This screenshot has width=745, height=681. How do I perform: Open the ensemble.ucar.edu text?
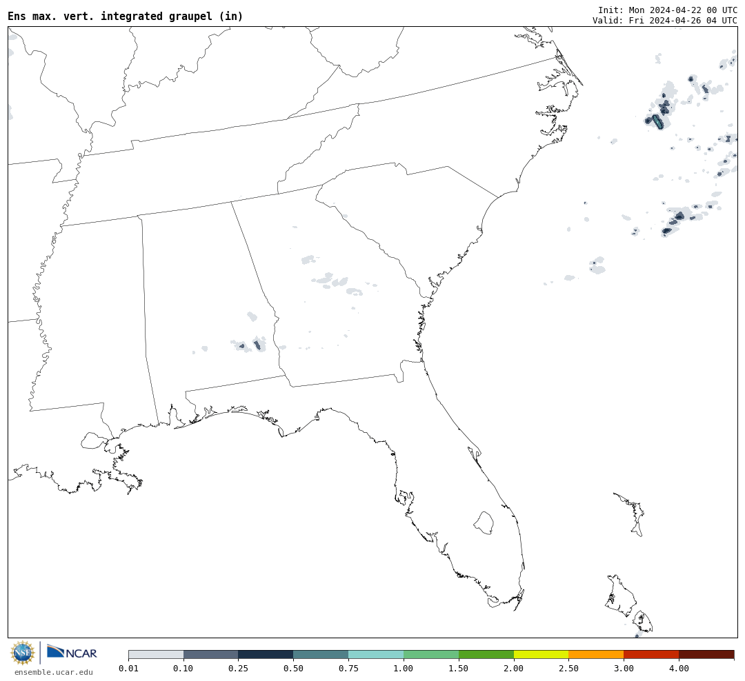click(54, 672)
